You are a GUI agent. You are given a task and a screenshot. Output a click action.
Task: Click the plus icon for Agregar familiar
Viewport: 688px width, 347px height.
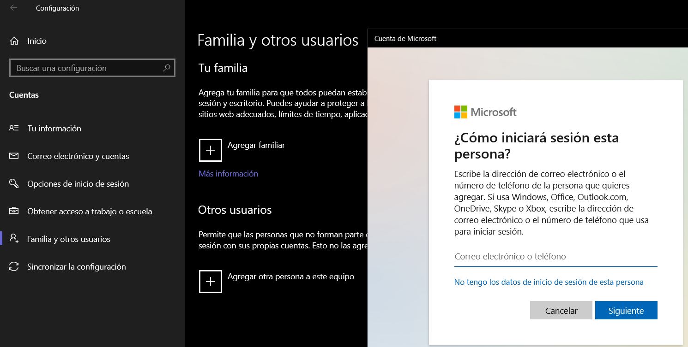point(211,150)
